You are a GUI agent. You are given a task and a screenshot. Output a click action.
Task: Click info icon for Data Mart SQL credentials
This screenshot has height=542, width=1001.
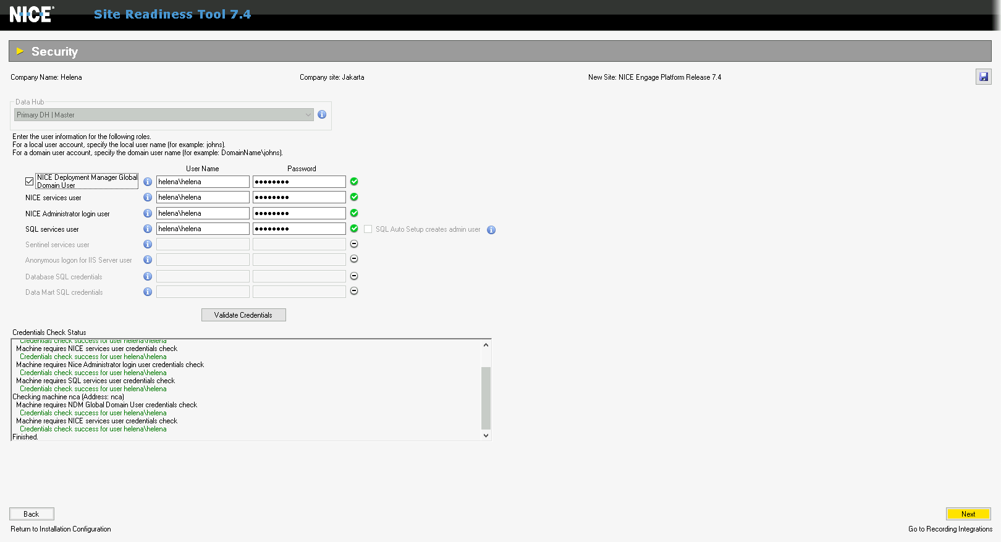point(148,292)
